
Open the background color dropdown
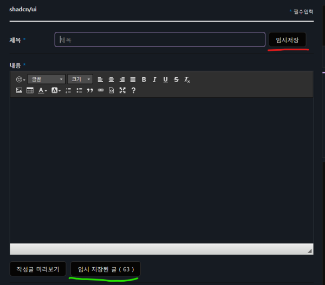56,90
